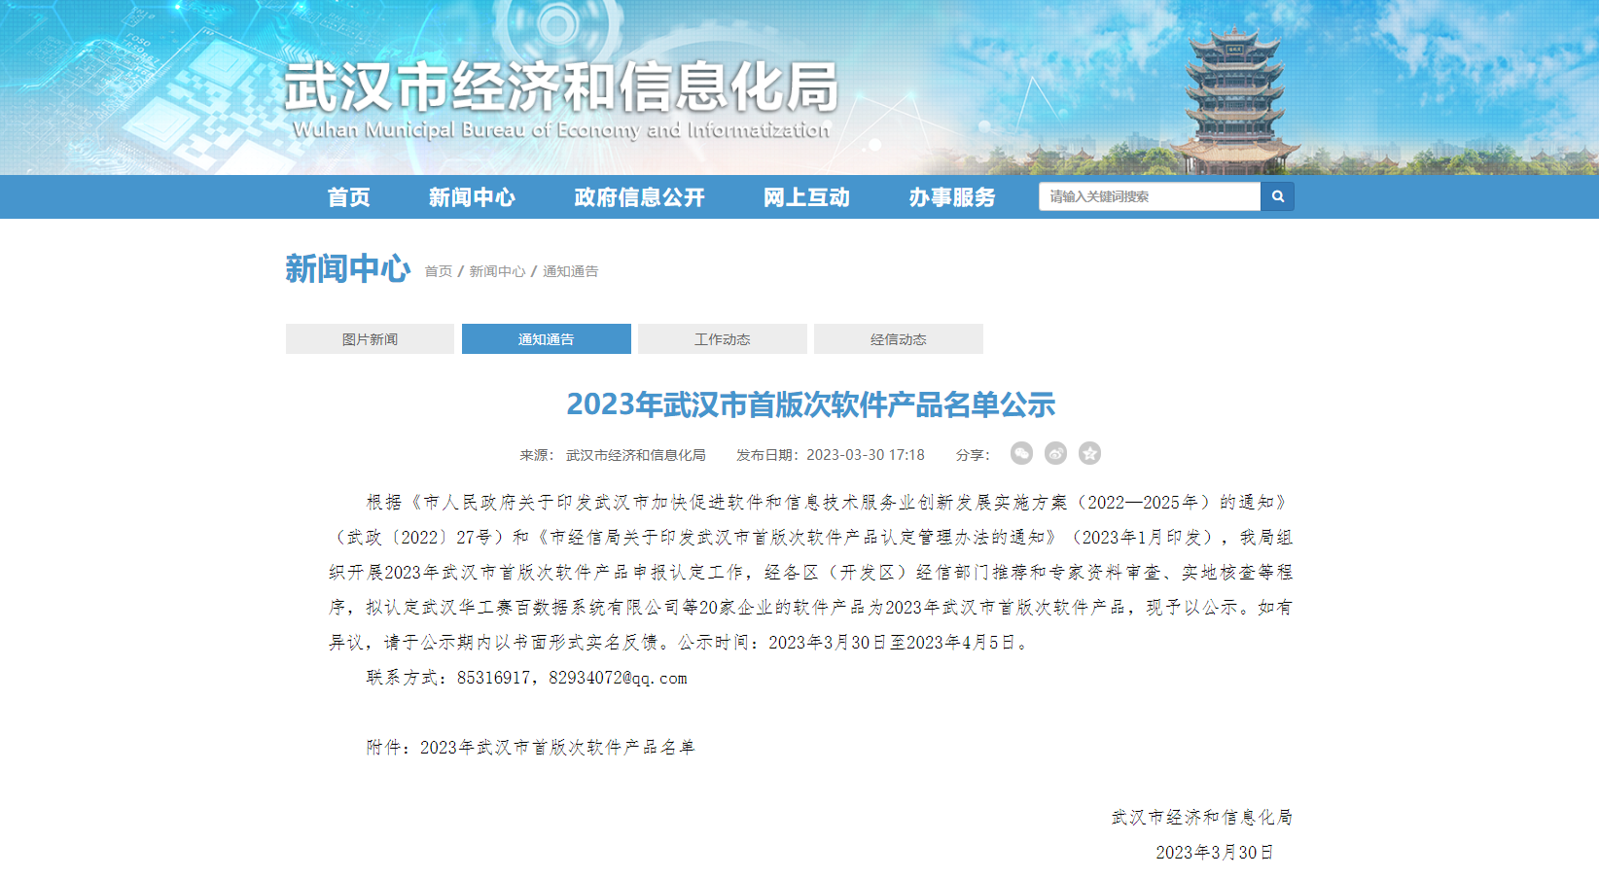Click the search magnifier icon
The image size is (1599, 877).
tap(1278, 195)
